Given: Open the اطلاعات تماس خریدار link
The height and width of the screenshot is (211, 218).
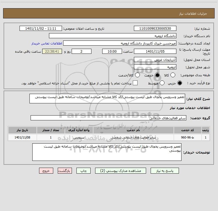Looking at the screenshot, I should [47, 43].
